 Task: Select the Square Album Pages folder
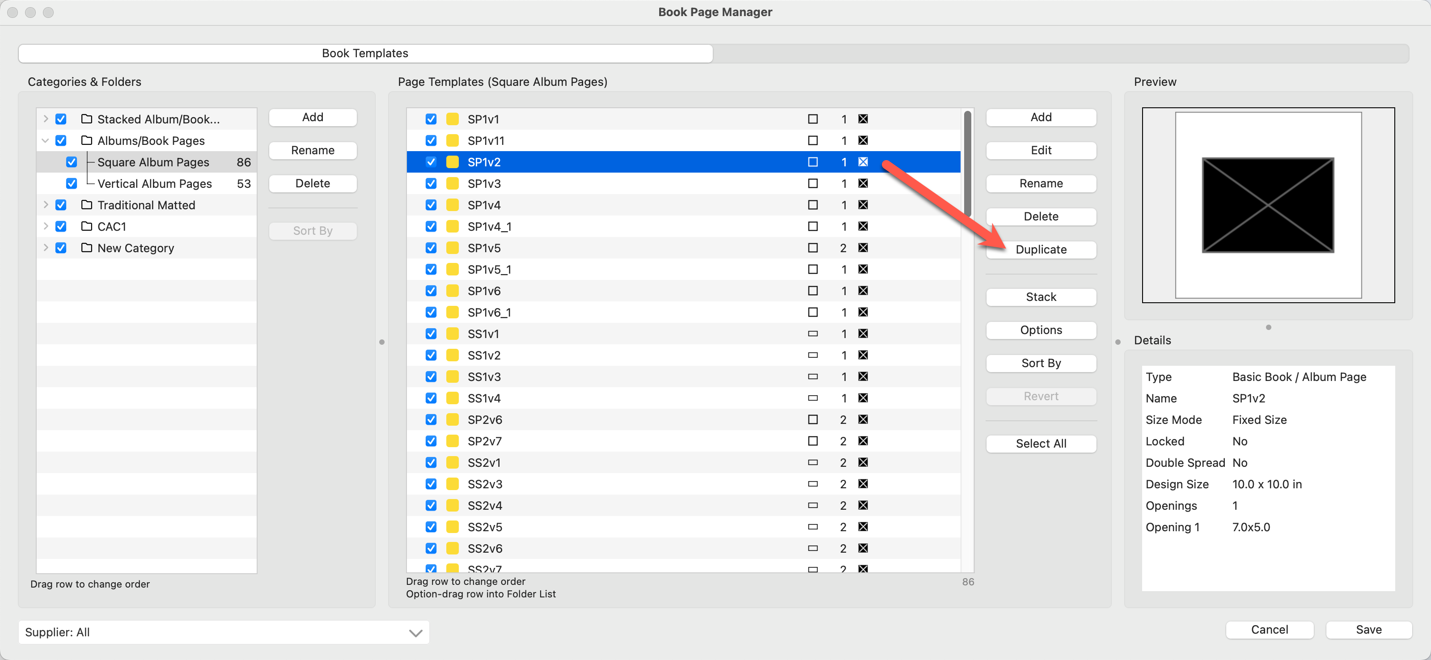(153, 162)
